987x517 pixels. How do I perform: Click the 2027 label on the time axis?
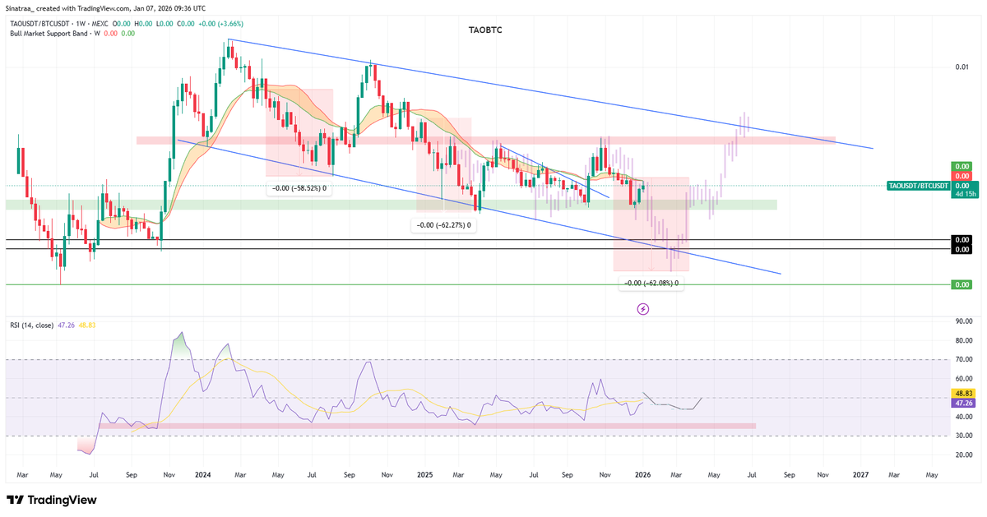(861, 475)
